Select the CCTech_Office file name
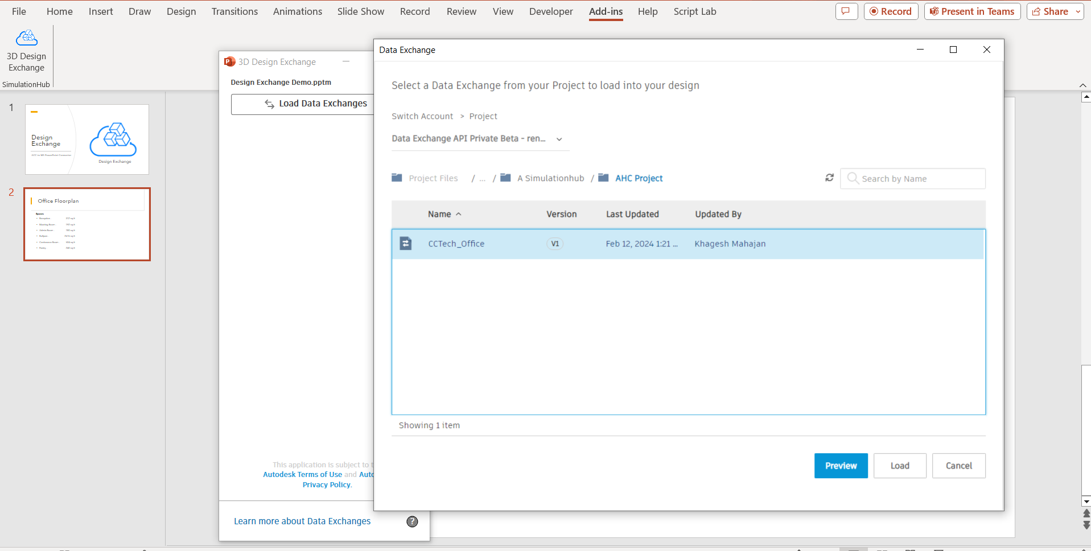Viewport: 1091px width, 551px height. pyautogui.click(x=456, y=244)
